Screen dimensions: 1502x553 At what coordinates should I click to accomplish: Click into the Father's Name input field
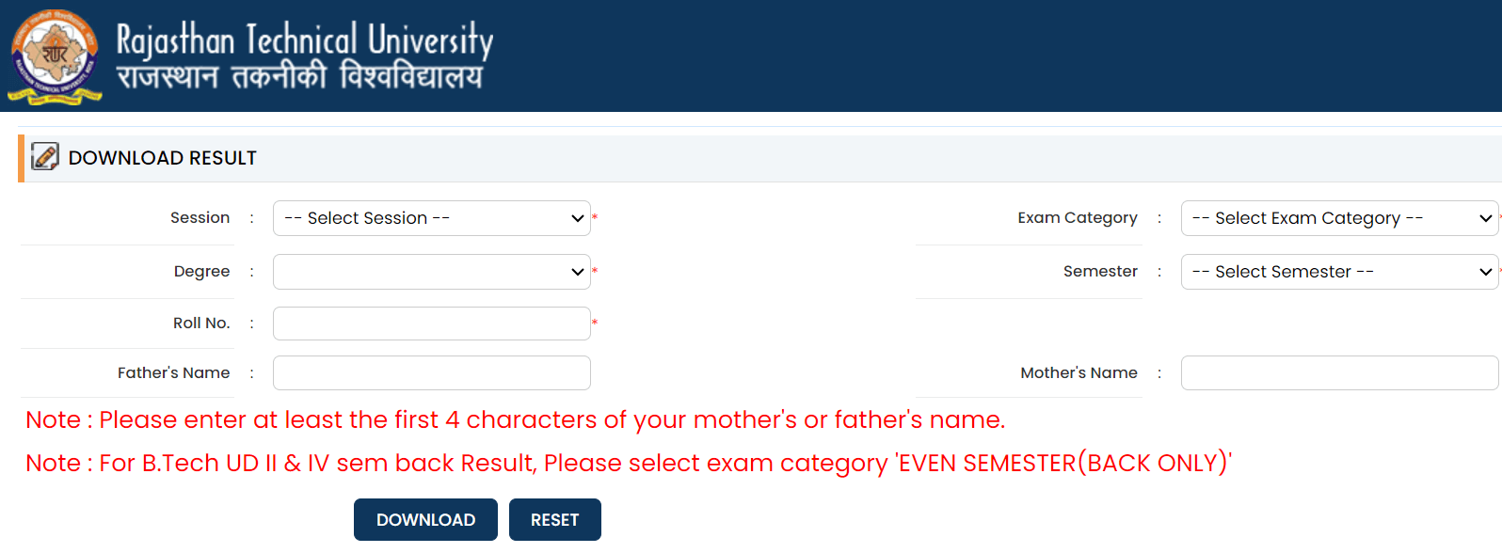click(432, 372)
